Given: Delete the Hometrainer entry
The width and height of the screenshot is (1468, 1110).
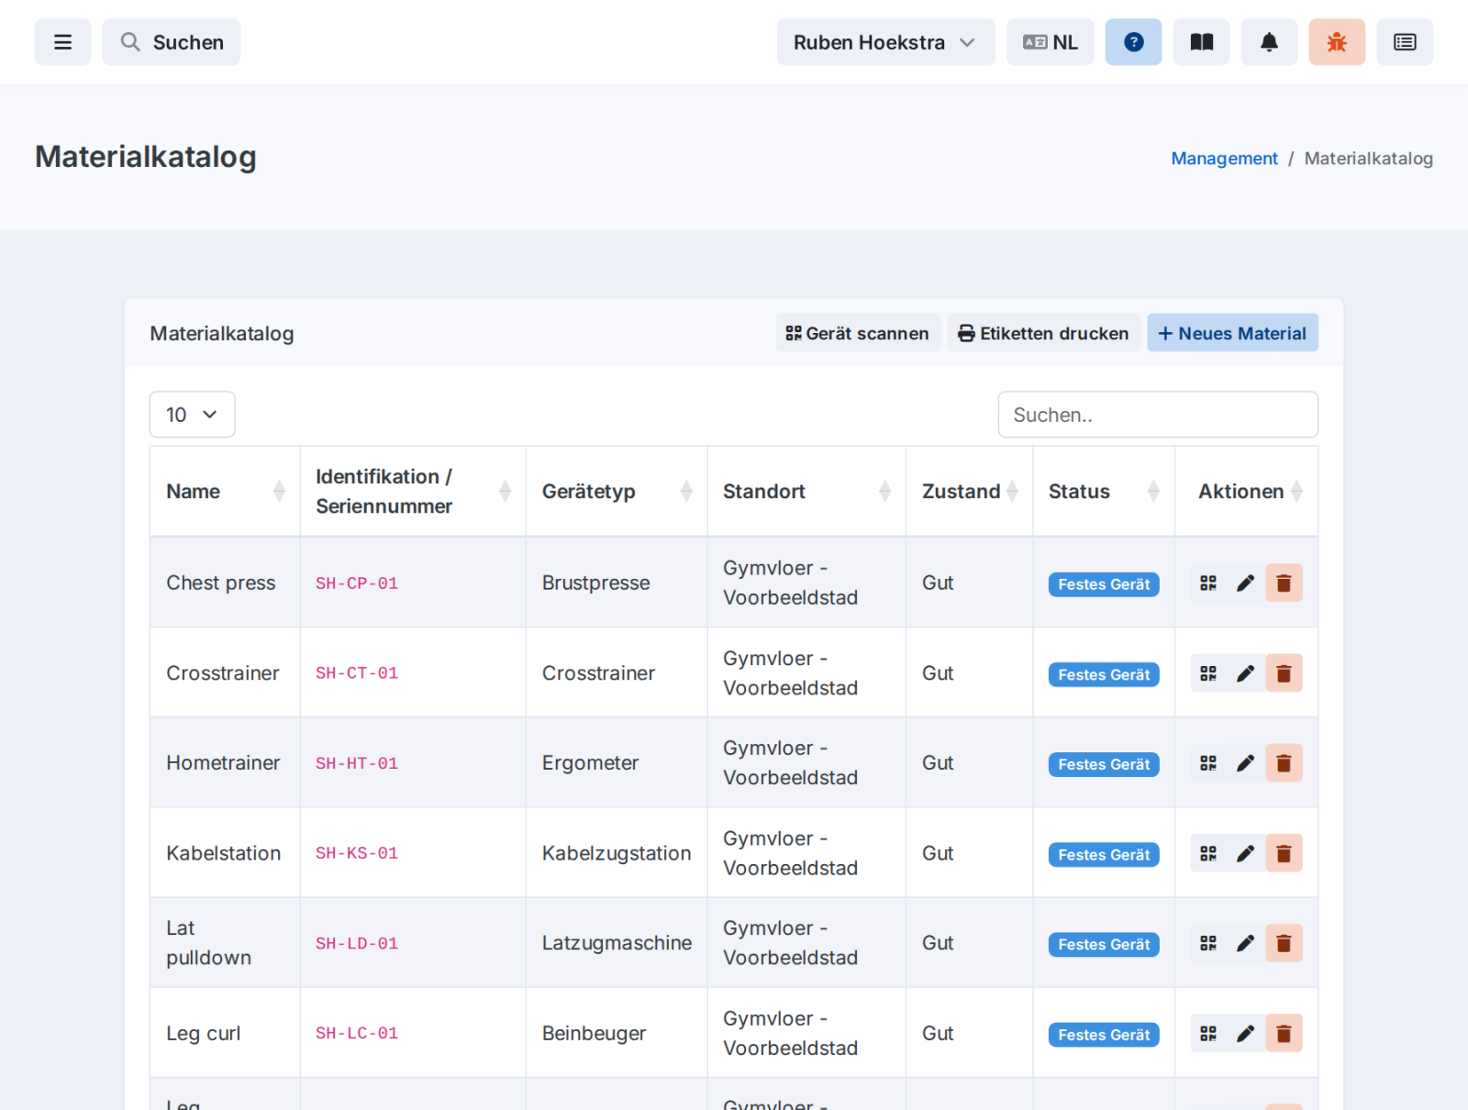Looking at the screenshot, I should (1284, 763).
